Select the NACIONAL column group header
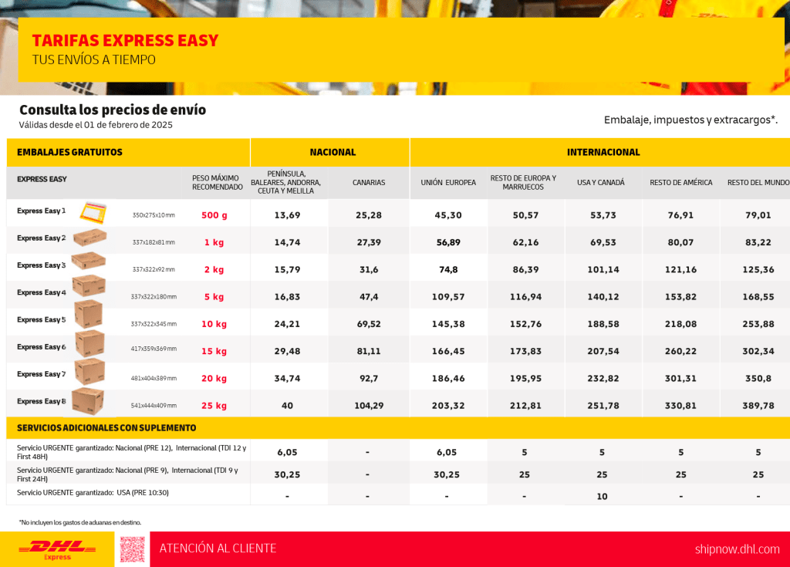 pos(333,152)
